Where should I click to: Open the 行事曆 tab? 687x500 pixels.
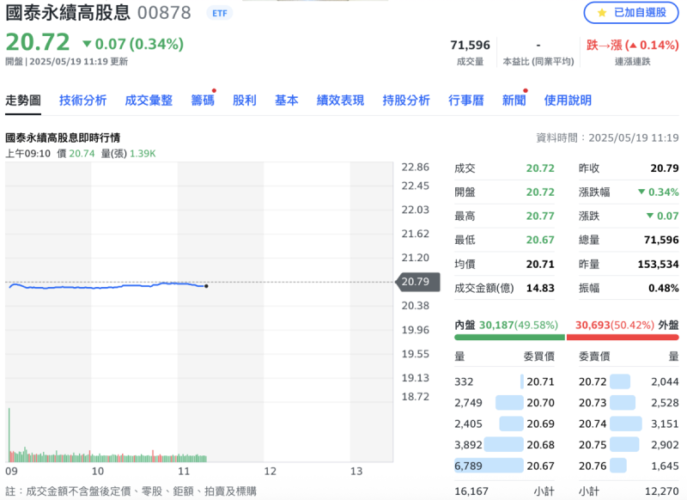[466, 101]
